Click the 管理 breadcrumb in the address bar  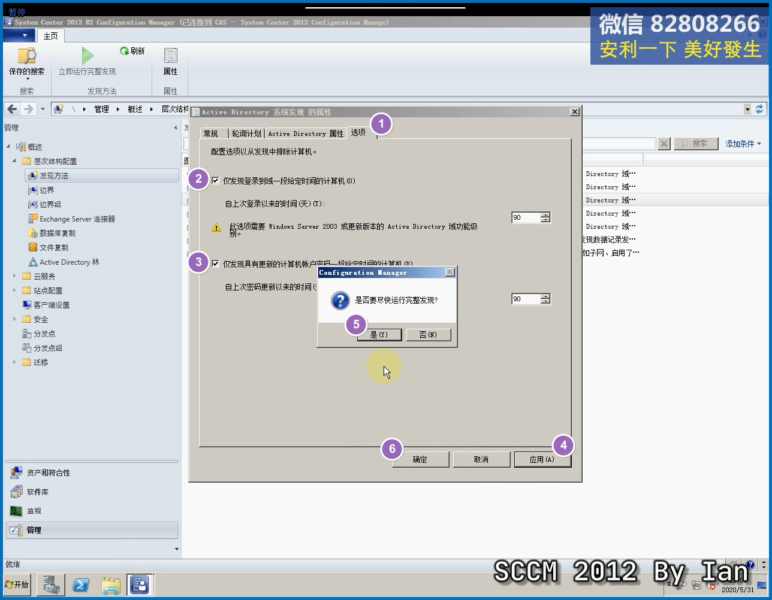coord(102,109)
